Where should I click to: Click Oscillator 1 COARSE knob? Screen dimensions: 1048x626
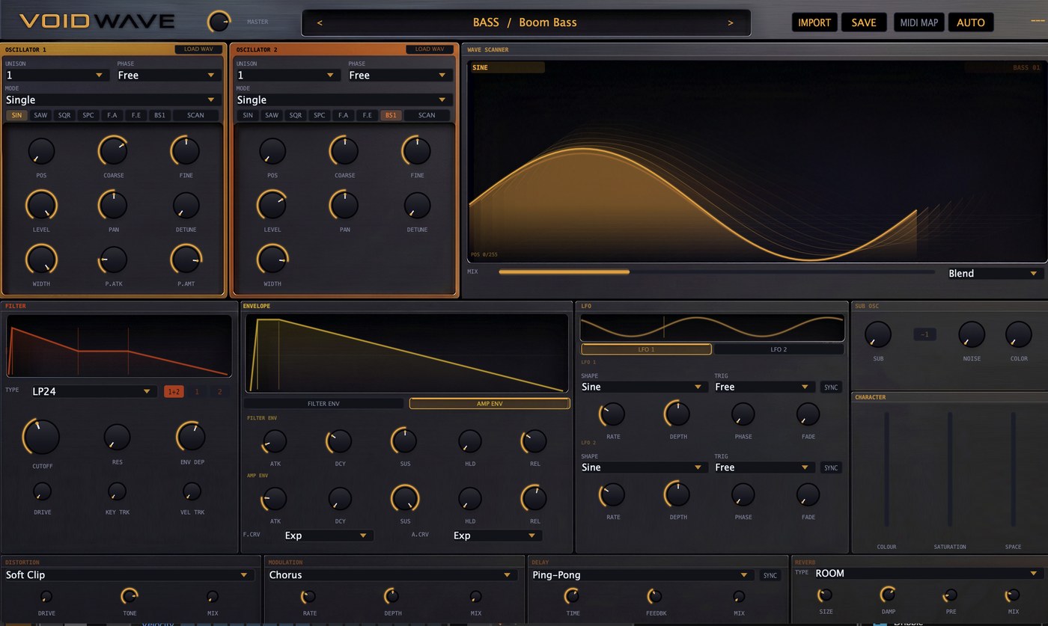(113, 151)
